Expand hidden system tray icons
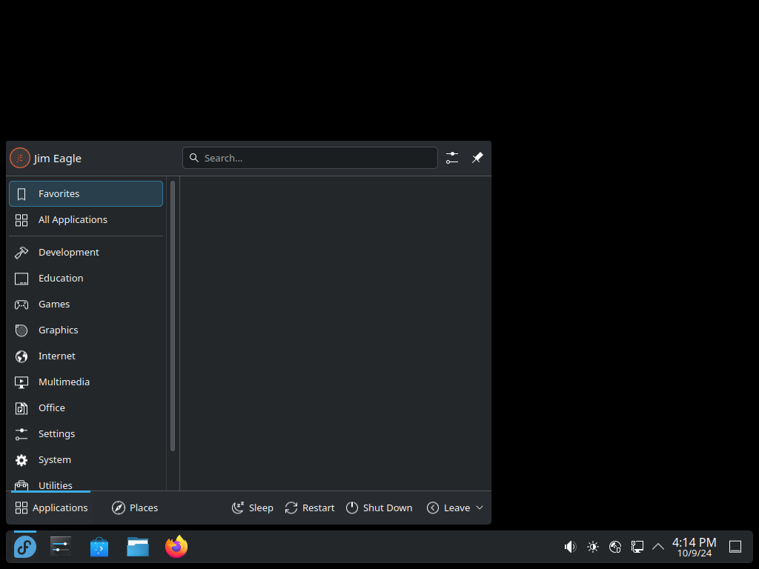 coord(658,547)
